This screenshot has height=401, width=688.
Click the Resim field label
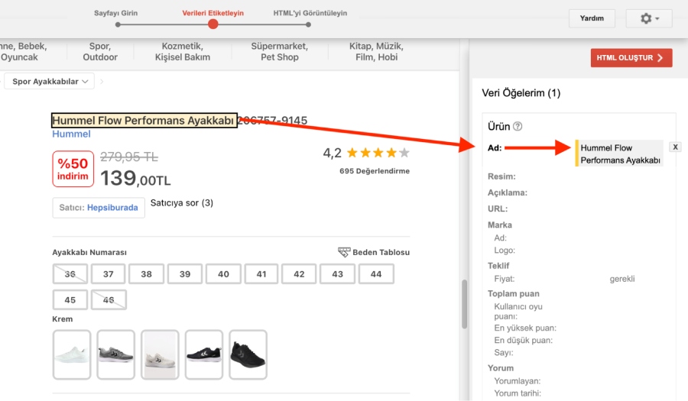tap(501, 176)
